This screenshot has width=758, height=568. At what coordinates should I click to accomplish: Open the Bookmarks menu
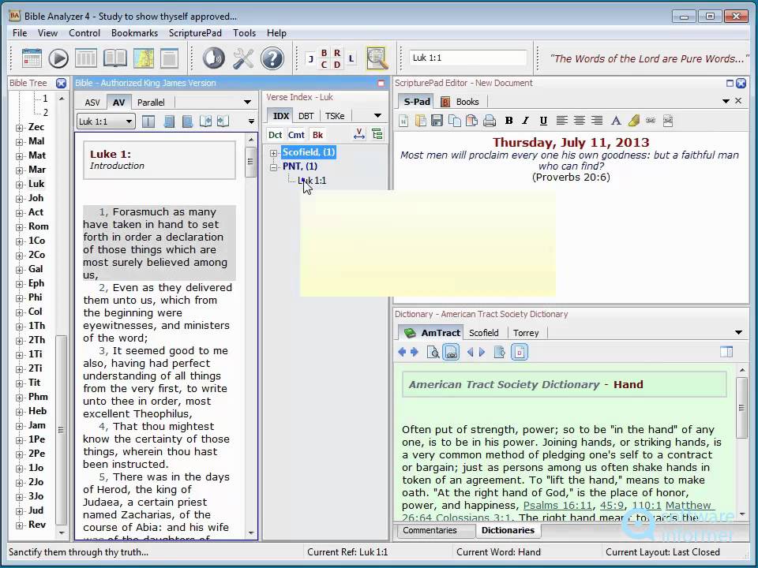click(x=134, y=33)
